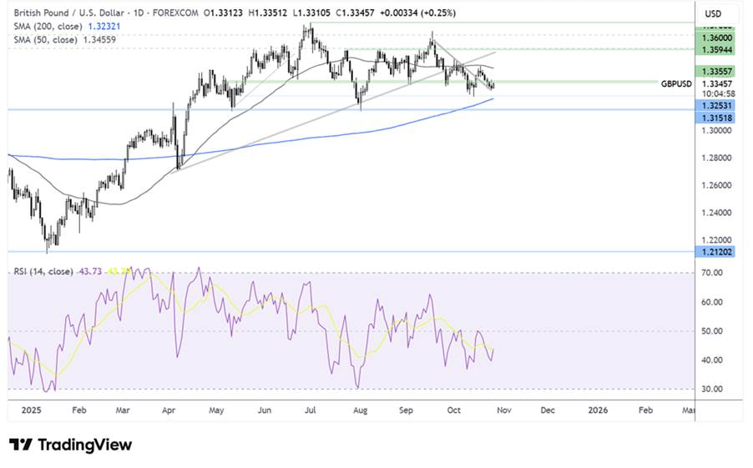Click the 10:04:58 countdown timer
The height and width of the screenshot is (468, 753).
[x=719, y=93]
